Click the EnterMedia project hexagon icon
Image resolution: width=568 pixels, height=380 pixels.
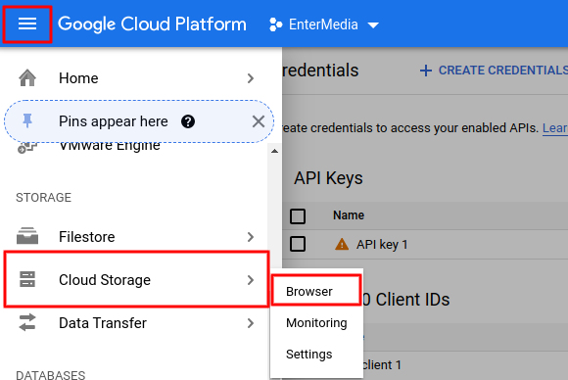click(x=275, y=24)
